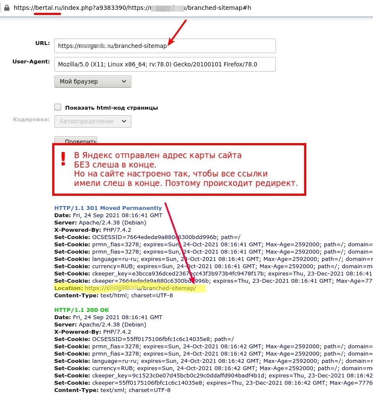Click the "HTTP/1.1 301 Moved Permanently" heading
The image size is (373, 410).
tap(108, 208)
